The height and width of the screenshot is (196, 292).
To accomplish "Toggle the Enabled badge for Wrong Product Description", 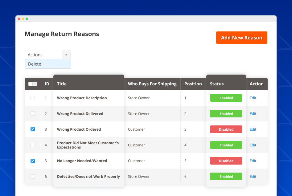I will 226,98.
